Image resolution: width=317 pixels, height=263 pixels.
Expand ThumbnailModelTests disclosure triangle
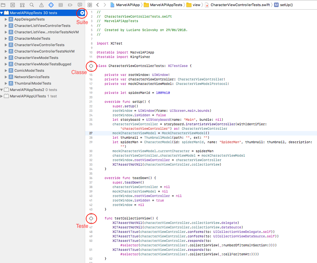point(6,83)
